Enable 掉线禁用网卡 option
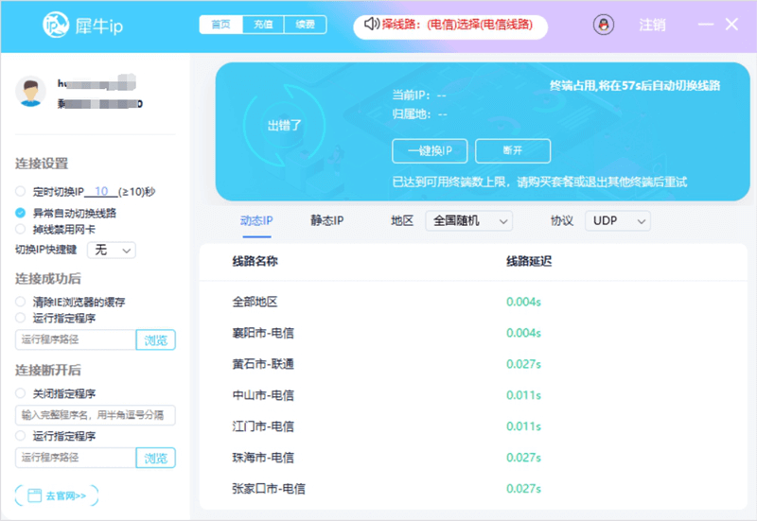 (x=20, y=229)
